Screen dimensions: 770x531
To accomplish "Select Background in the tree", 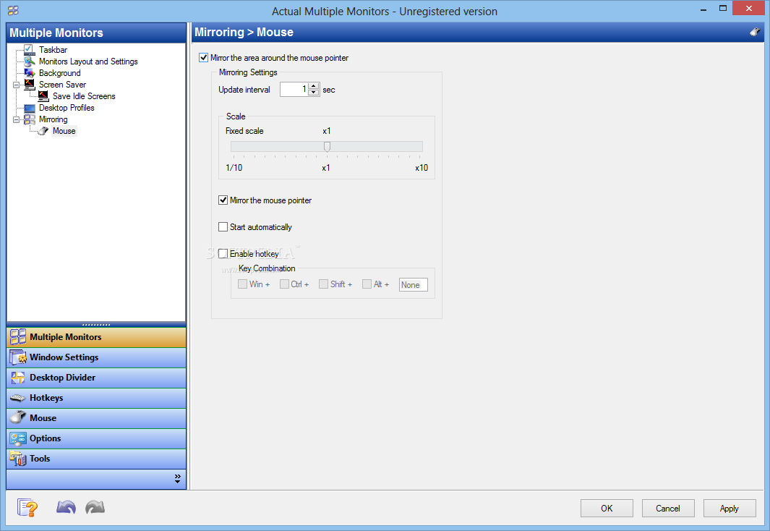I will tap(60, 73).
